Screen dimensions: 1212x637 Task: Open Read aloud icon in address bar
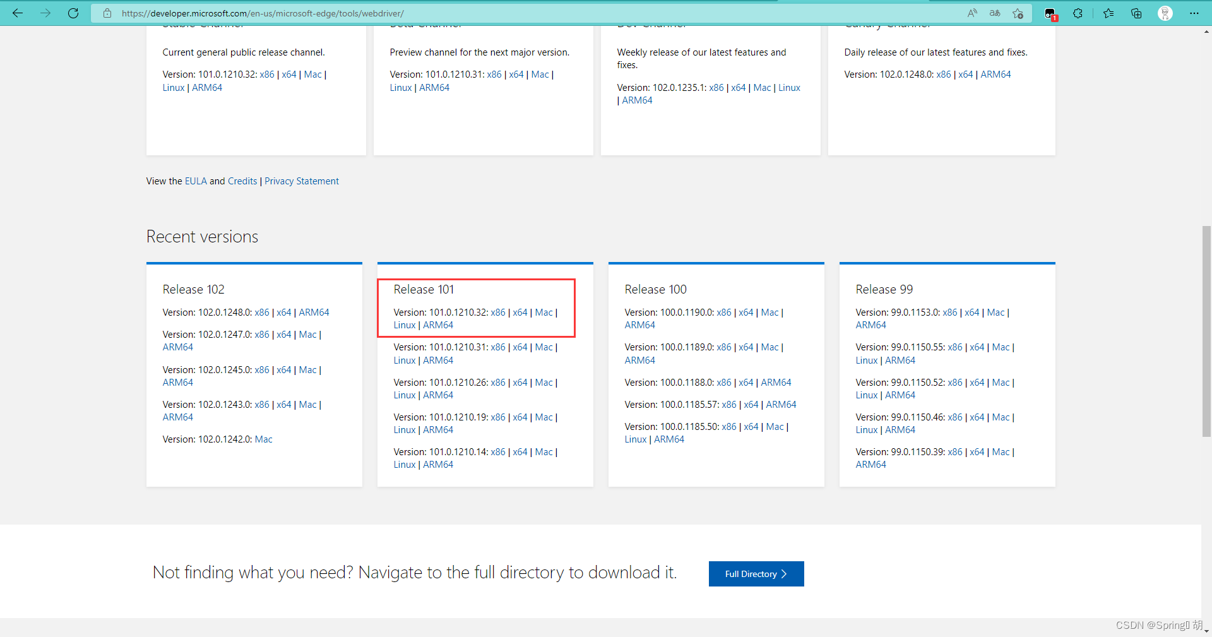(972, 13)
